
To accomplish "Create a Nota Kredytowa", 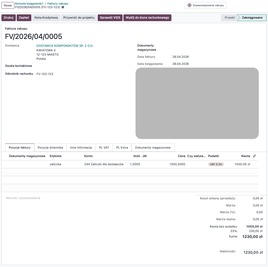I will pos(46,18).
